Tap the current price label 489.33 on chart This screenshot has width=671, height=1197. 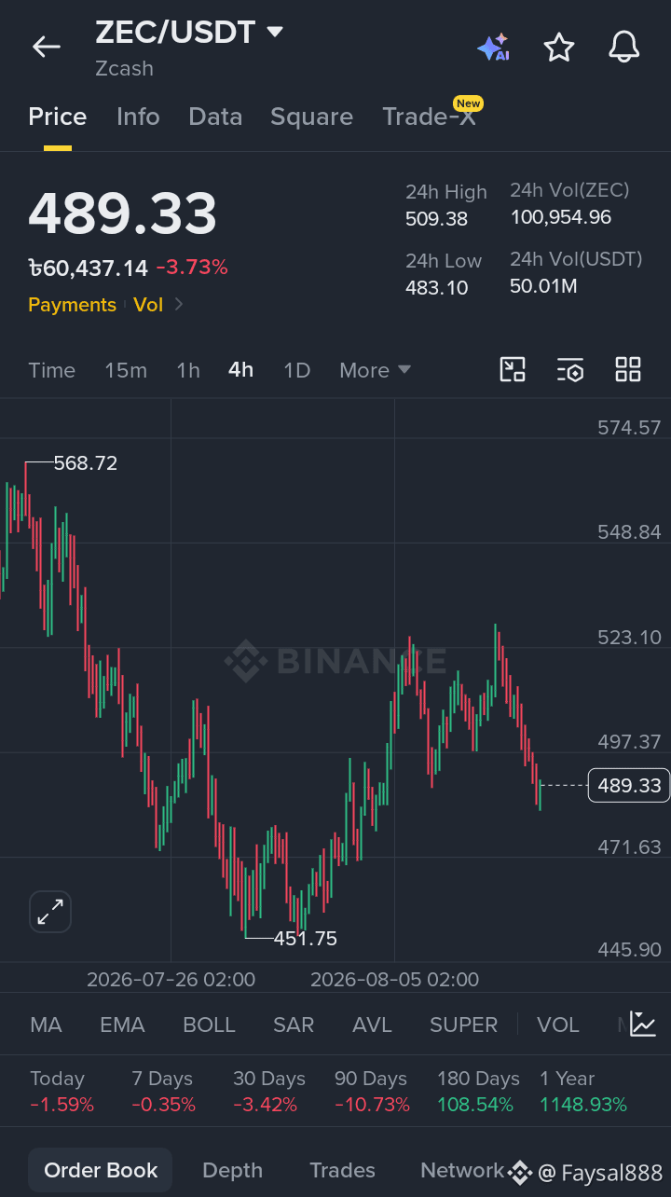click(x=629, y=785)
